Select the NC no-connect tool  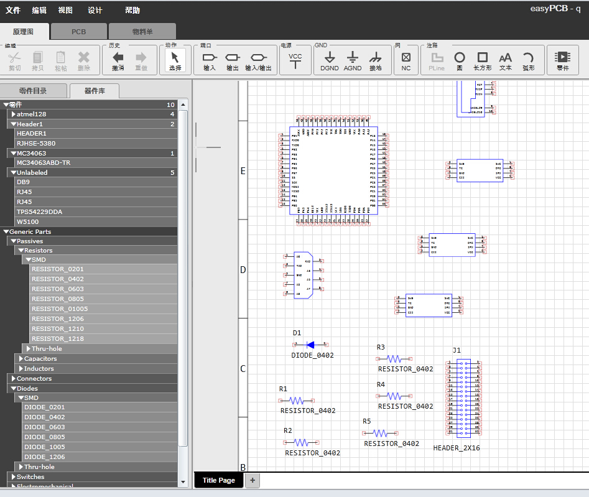pyautogui.click(x=406, y=57)
